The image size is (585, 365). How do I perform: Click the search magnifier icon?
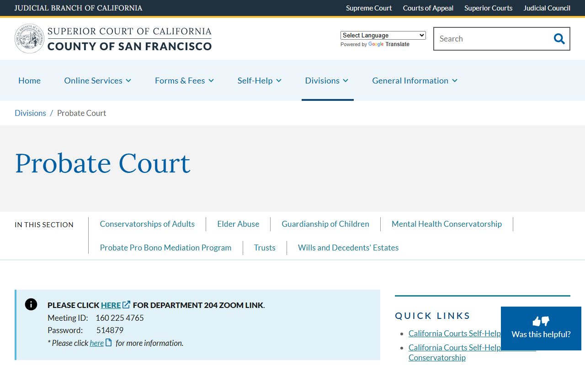point(559,39)
